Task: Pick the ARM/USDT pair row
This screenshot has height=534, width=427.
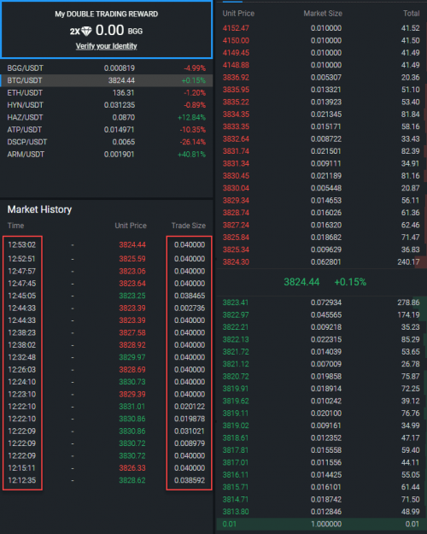Action: click(x=106, y=155)
